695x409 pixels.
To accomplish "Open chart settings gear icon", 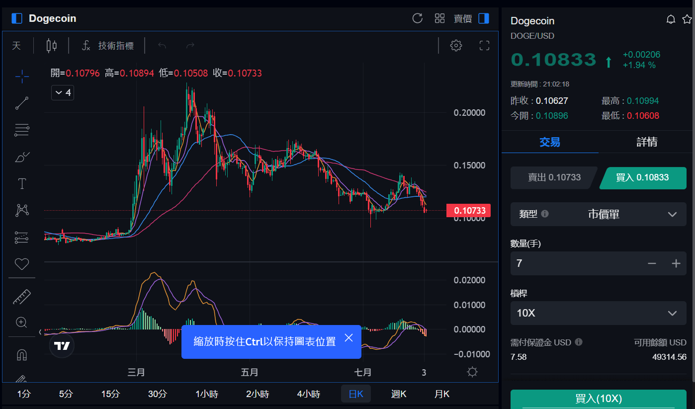I will [456, 46].
